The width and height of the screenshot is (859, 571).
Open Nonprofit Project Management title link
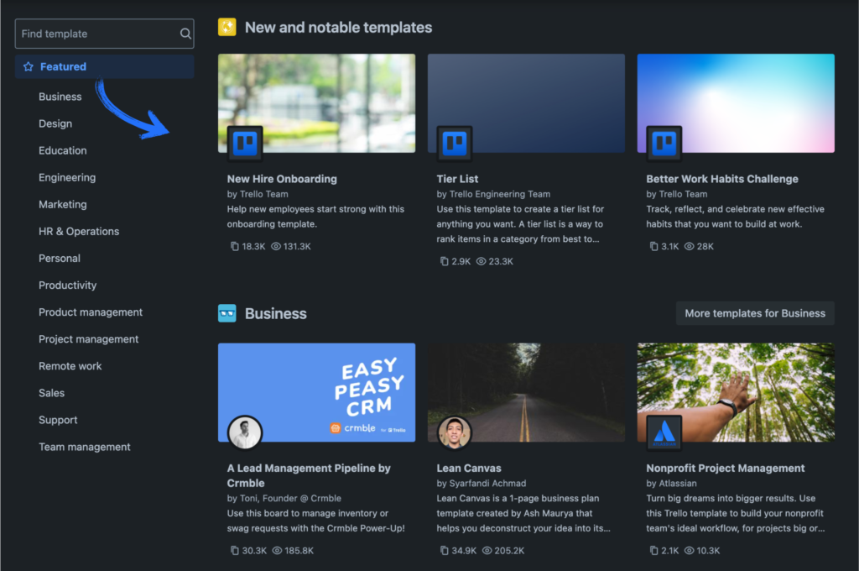726,468
